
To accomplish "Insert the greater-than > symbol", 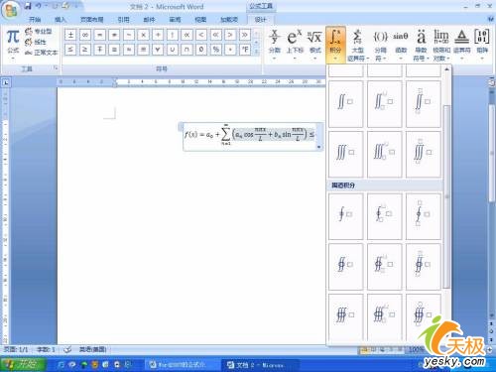I will (230, 35).
